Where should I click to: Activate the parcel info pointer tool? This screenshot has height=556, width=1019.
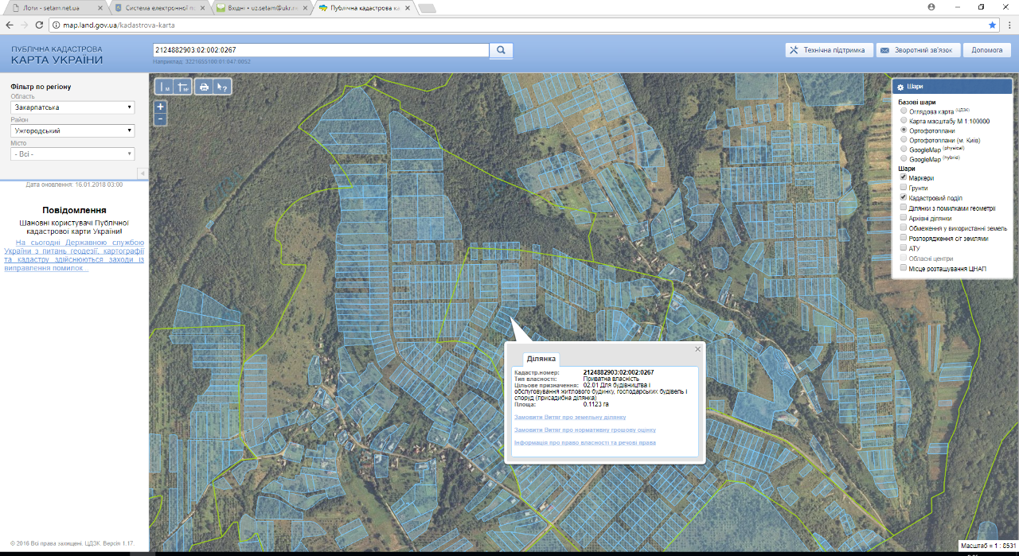(x=222, y=87)
